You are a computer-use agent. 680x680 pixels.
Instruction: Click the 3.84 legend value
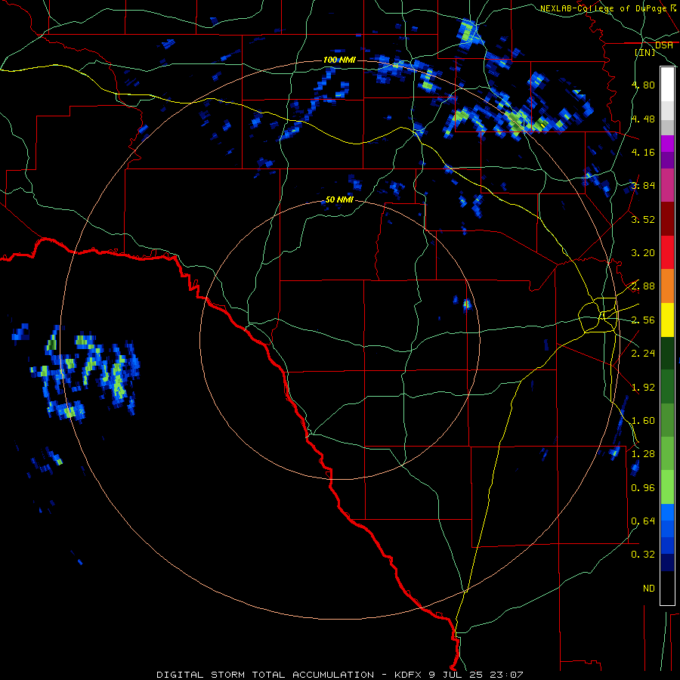(643, 186)
